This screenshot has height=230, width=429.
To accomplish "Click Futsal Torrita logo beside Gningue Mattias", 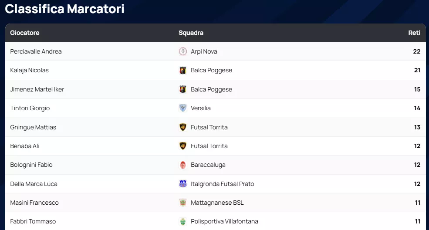I will 183,127.
